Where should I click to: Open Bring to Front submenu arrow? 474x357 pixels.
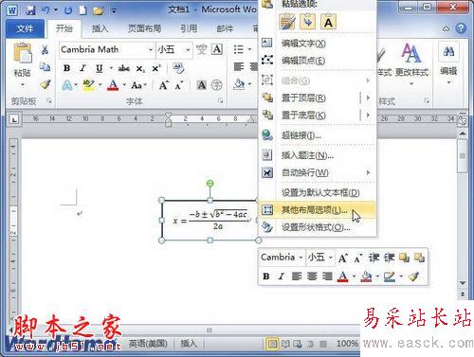pyautogui.click(x=368, y=98)
